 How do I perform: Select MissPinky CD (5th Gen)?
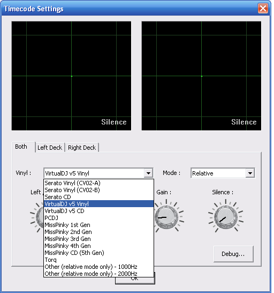98,253
